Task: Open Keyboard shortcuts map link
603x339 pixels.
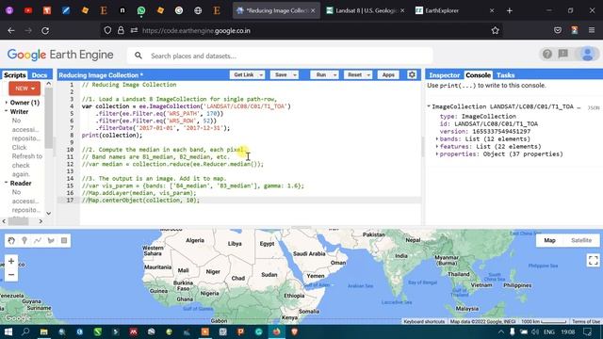Action: 424,321
